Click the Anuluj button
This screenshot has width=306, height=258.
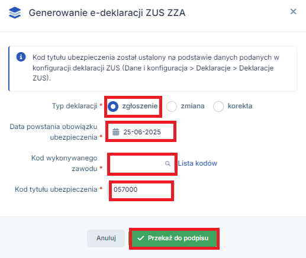(x=106, y=238)
